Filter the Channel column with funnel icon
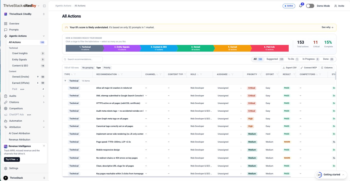Image resolution: width=350 pixels, height=181 pixels. click(x=160, y=74)
